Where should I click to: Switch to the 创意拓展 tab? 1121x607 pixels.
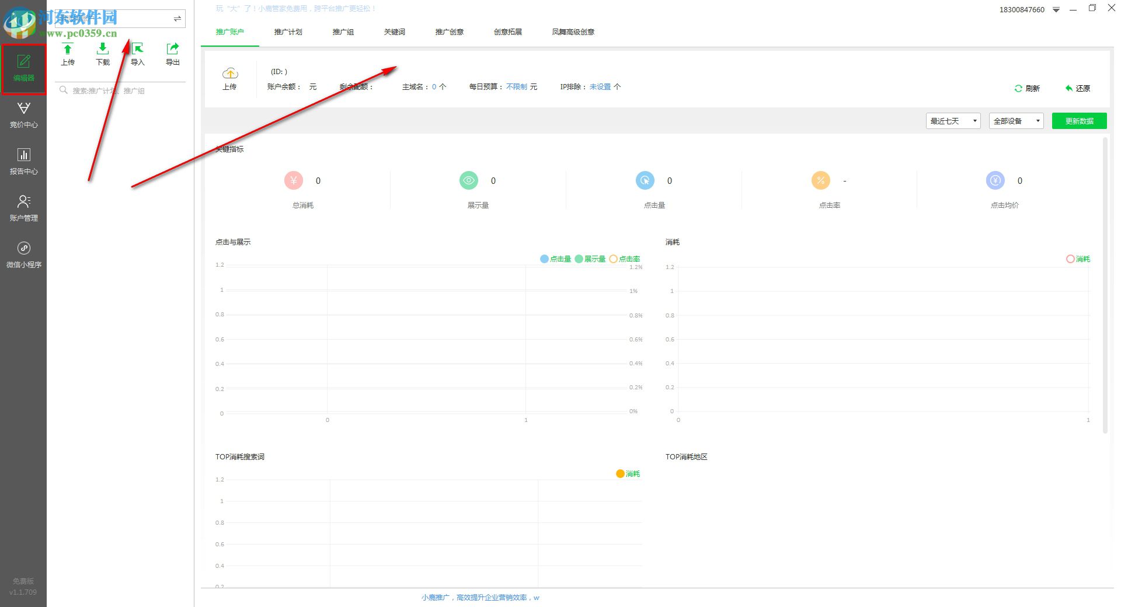point(508,32)
